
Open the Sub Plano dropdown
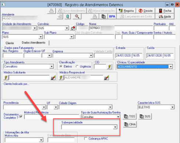pyautogui.click(x=71, y=37)
